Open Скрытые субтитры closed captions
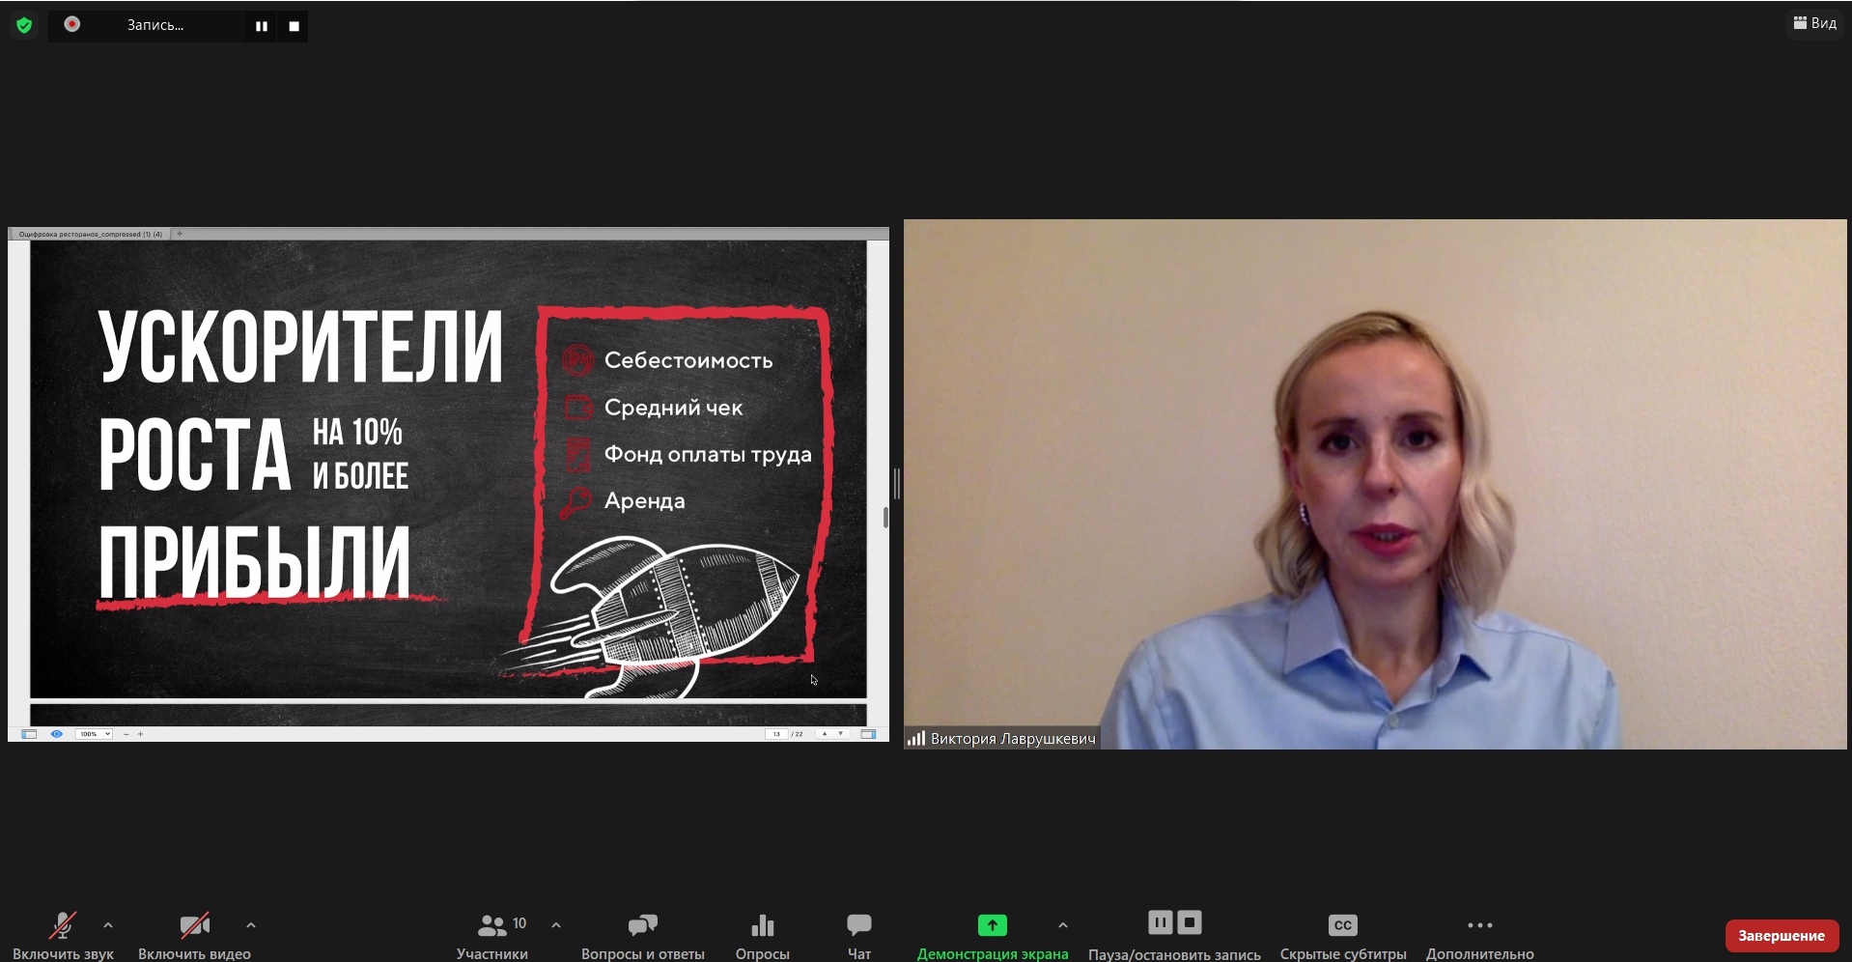 (x=1342, y=925)
